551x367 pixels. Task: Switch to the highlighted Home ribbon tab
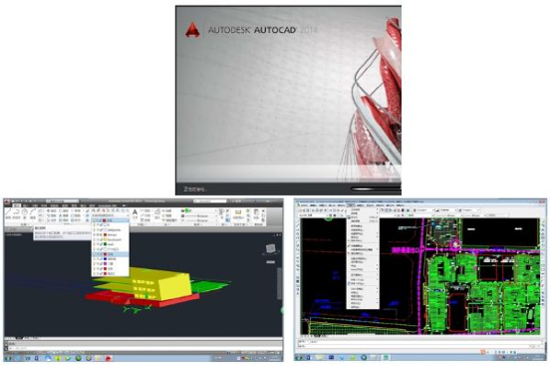(17, 205)
